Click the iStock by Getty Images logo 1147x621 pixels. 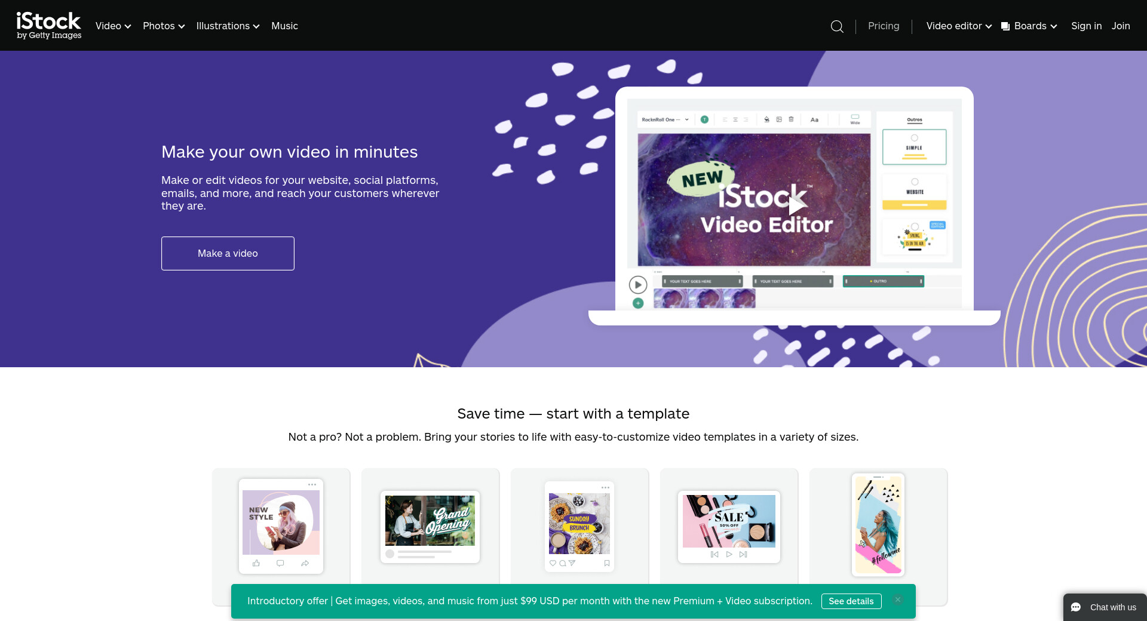49,26
